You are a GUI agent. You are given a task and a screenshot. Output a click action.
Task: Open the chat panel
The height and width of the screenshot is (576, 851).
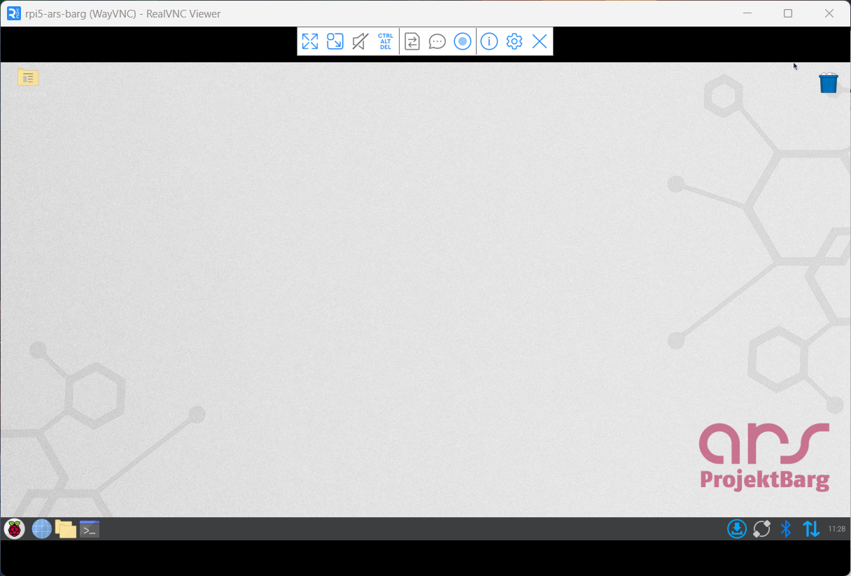click(x=437, y=41)
